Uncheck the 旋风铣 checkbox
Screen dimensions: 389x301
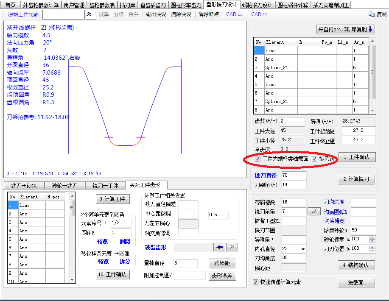pos(315,159)
